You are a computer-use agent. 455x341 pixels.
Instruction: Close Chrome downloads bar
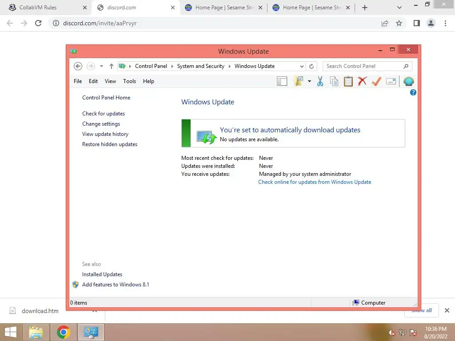(x=447, y=310)
